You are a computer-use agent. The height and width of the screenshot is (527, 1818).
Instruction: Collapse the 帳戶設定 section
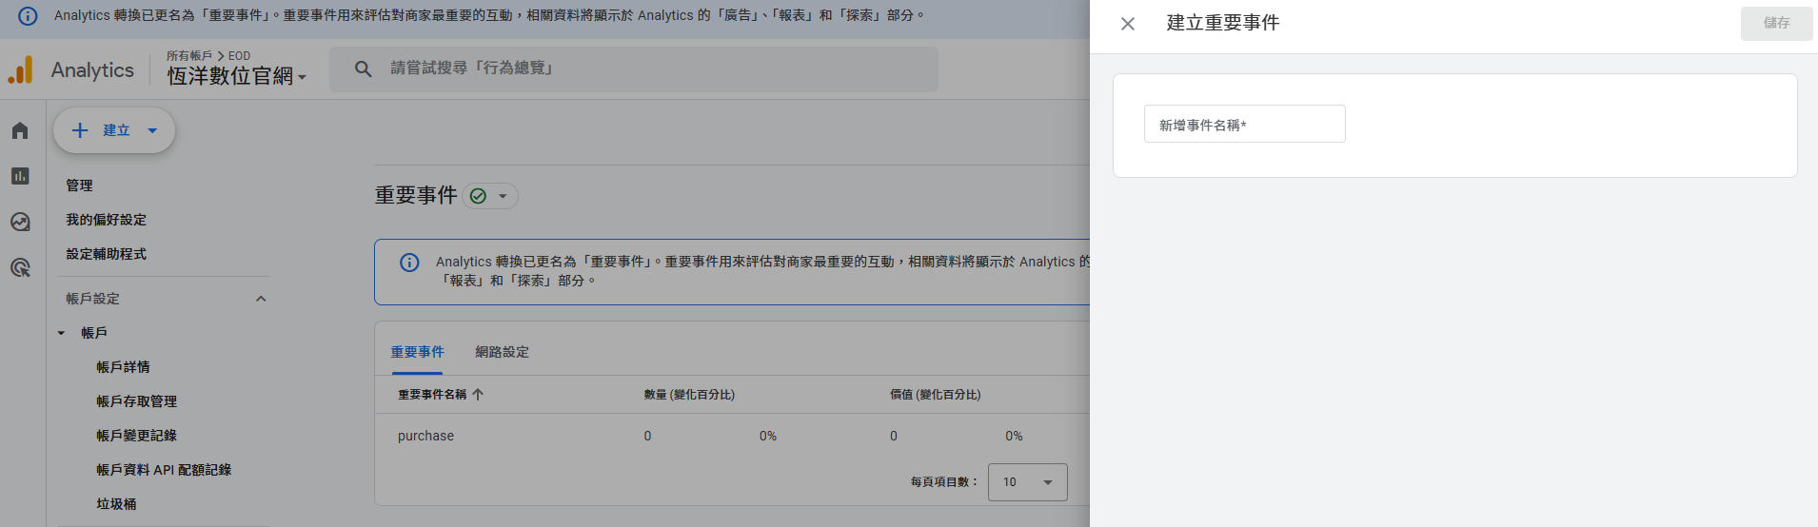pos(261,299)
